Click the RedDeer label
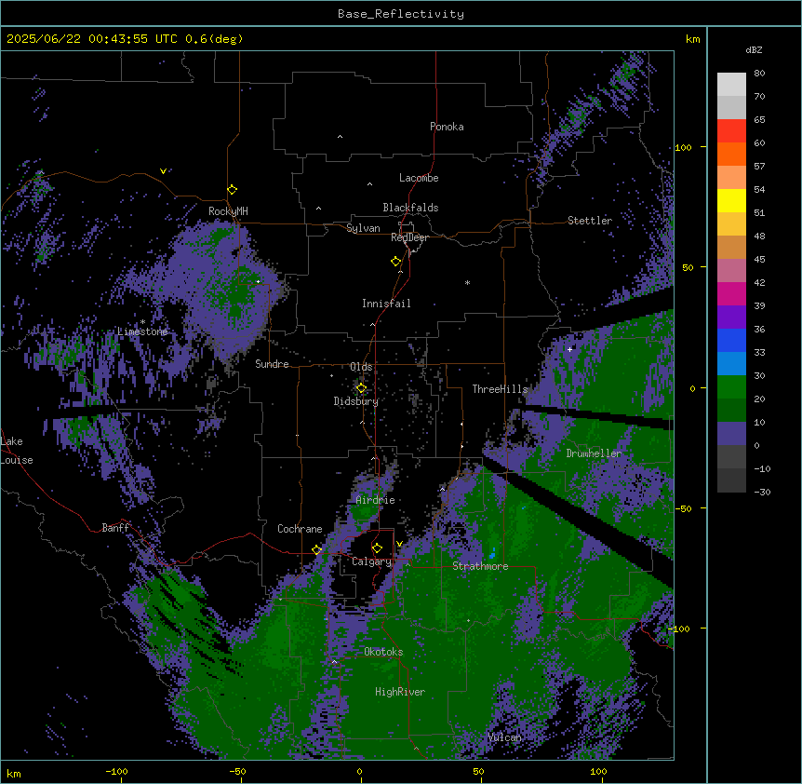The image size is (802, 784). (x=409, y=237)
